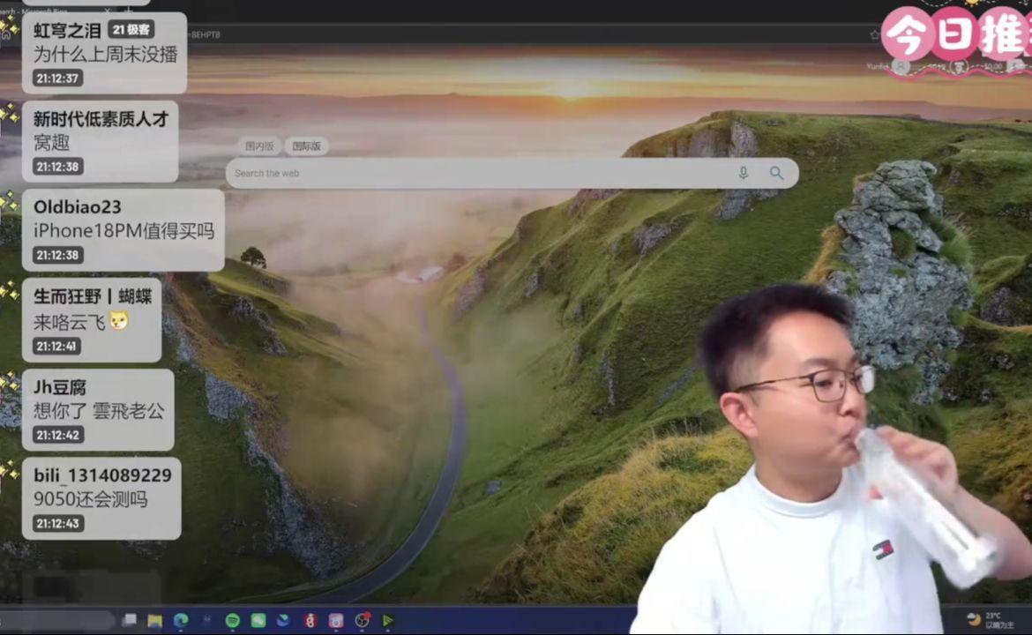Click the chat username Jh豆腐
The width and height of the screenshot is (1032, 635).
tap(60, 387)
